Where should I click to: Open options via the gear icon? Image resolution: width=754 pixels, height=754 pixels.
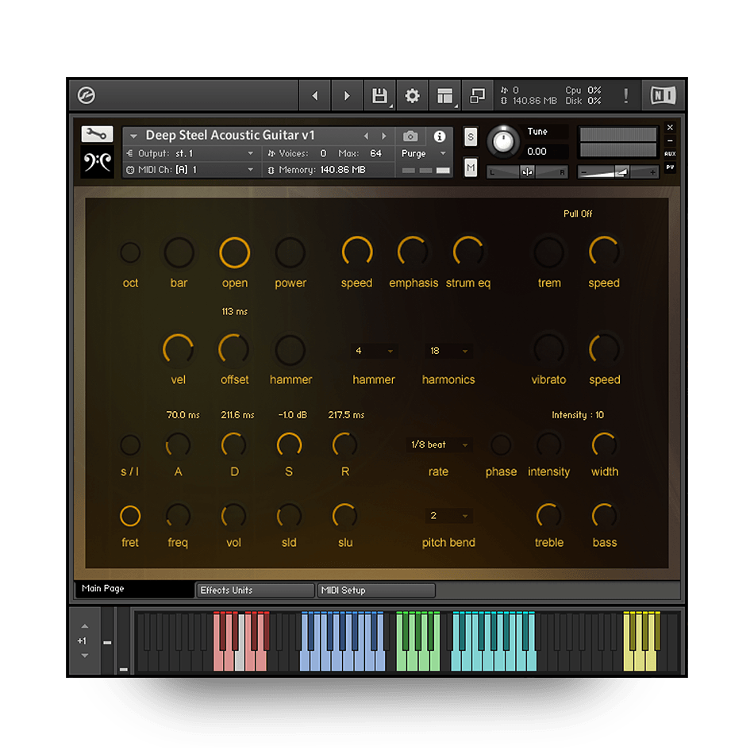(412, 96)
